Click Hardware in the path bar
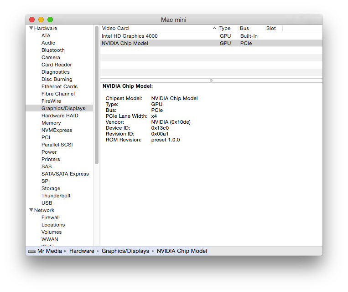The height and width of the screenshot is (292, 348). [x=82, y=251]
